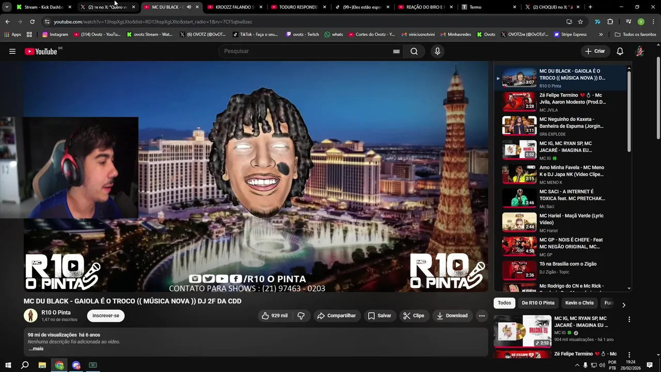Open the whats bookmark

click(334, 35)
